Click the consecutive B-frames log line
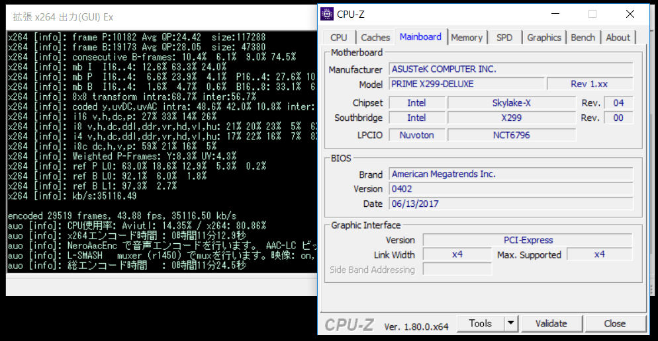This screenshot has height=341, width=658. point(152,57)
